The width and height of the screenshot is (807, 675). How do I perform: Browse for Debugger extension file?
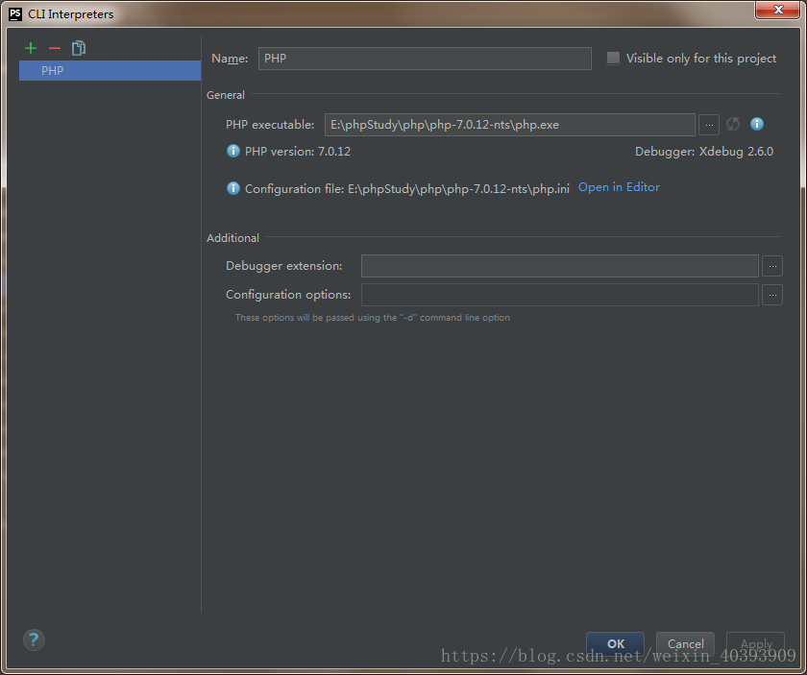click(x=772, y=266)
